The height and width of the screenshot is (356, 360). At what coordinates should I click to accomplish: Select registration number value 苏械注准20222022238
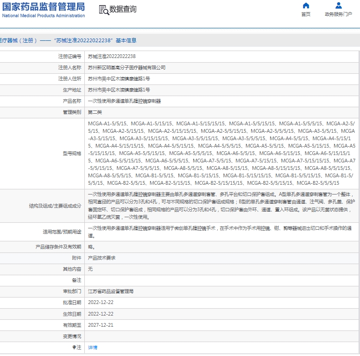[112, 56]
